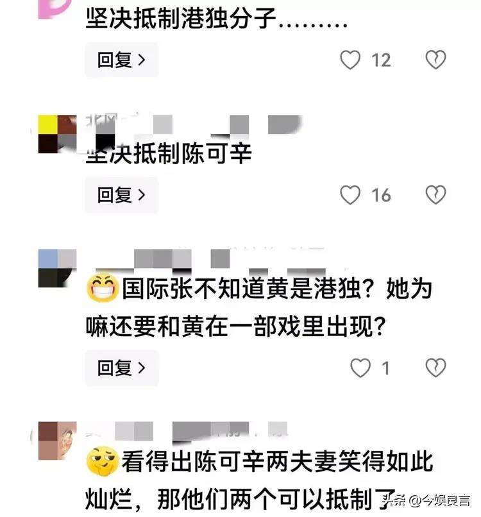Image resolution: width=481 pixels, height=517 pixels.
Task: Like the 坚决抵制陈可辛 comment
Action: click(x=350, y=194)
